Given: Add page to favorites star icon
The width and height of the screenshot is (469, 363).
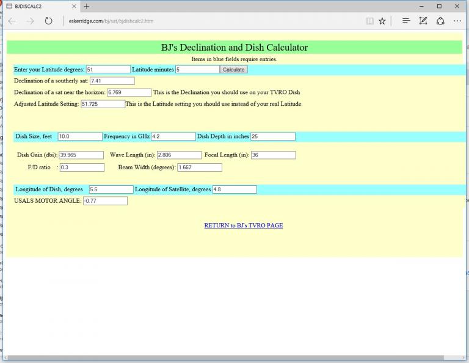Looking at the screenshot, I should [382, 21].
